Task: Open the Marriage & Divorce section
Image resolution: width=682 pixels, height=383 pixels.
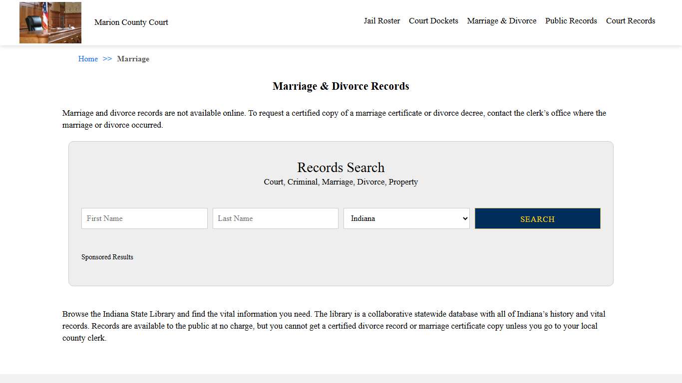Action: click(x=501, y=20)
